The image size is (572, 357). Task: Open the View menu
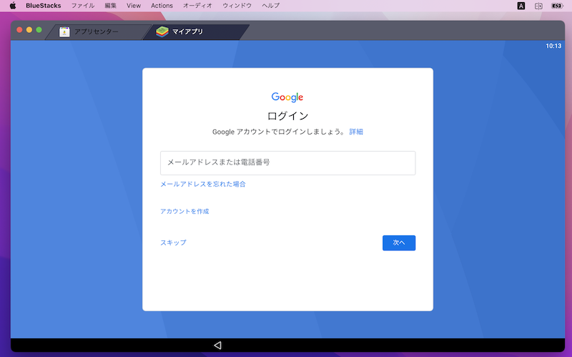click(134, 5)
